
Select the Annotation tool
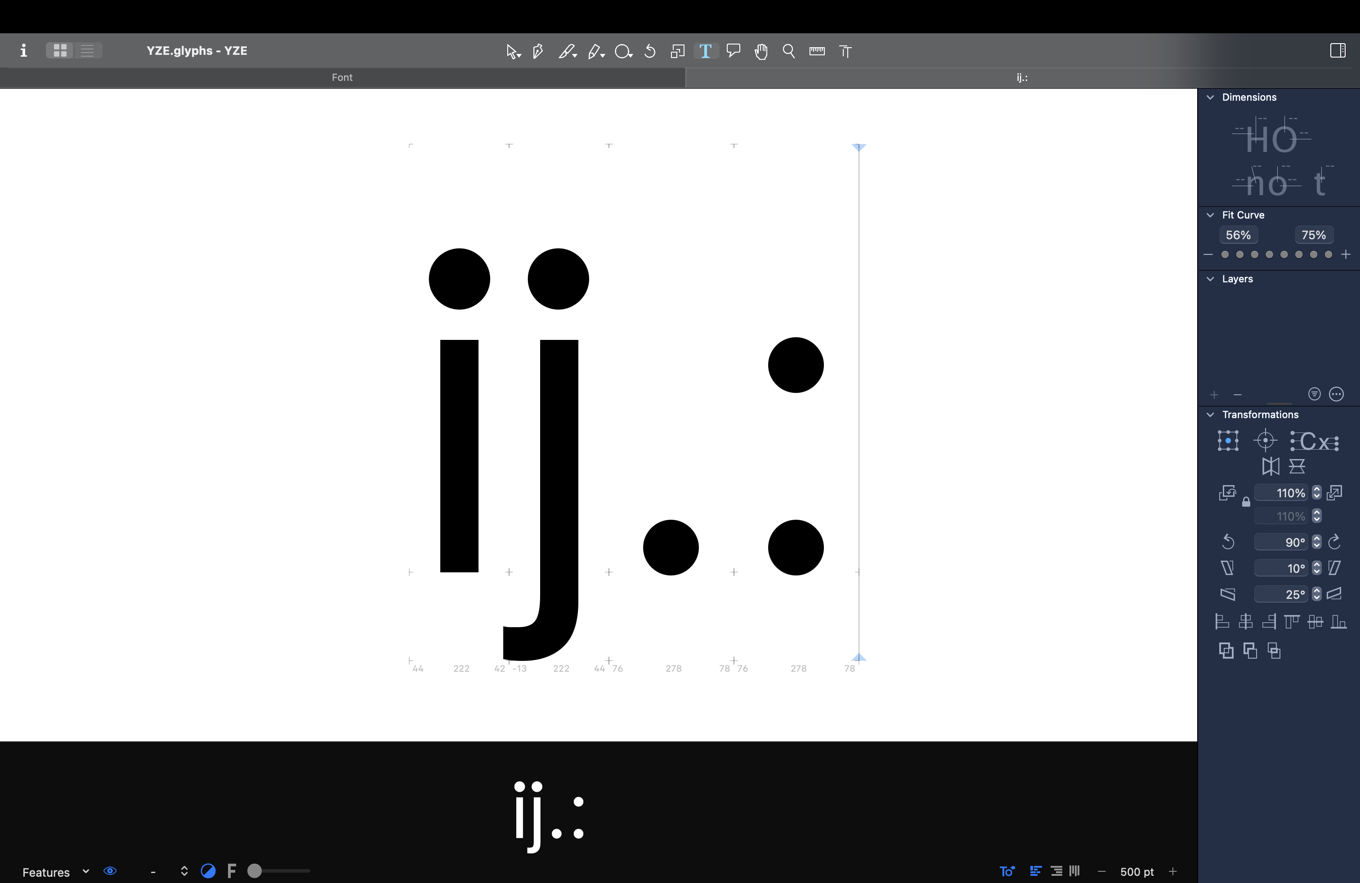coord(733,51)
